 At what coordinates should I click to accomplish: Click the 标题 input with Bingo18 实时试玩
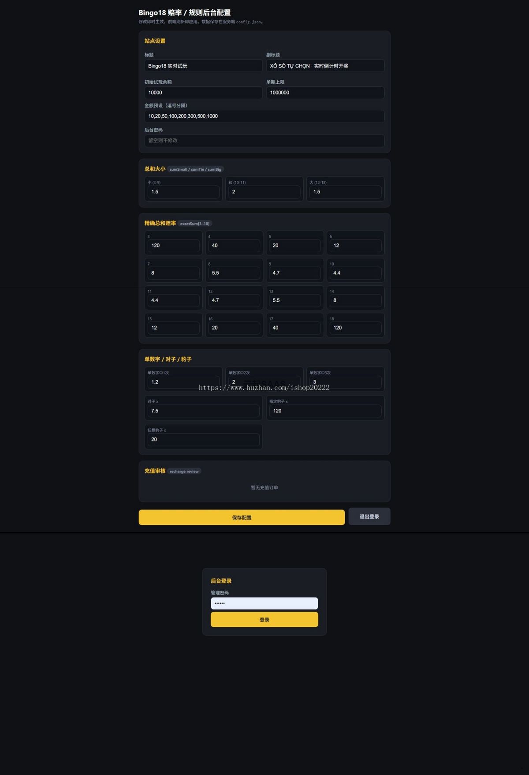pos(203,66)
